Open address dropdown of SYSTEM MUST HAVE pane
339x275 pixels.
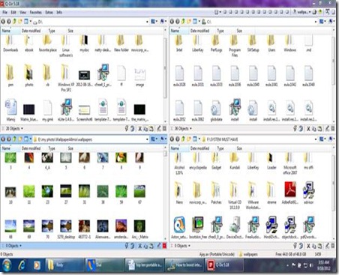click(316, 139)
